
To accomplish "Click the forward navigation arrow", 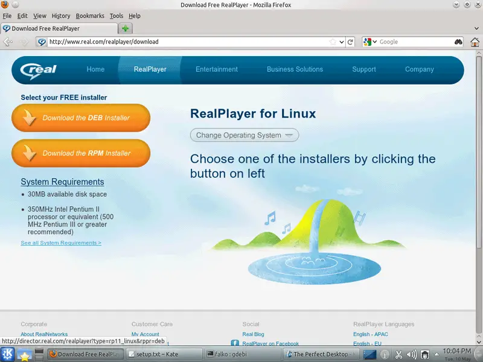I will 24,42.
